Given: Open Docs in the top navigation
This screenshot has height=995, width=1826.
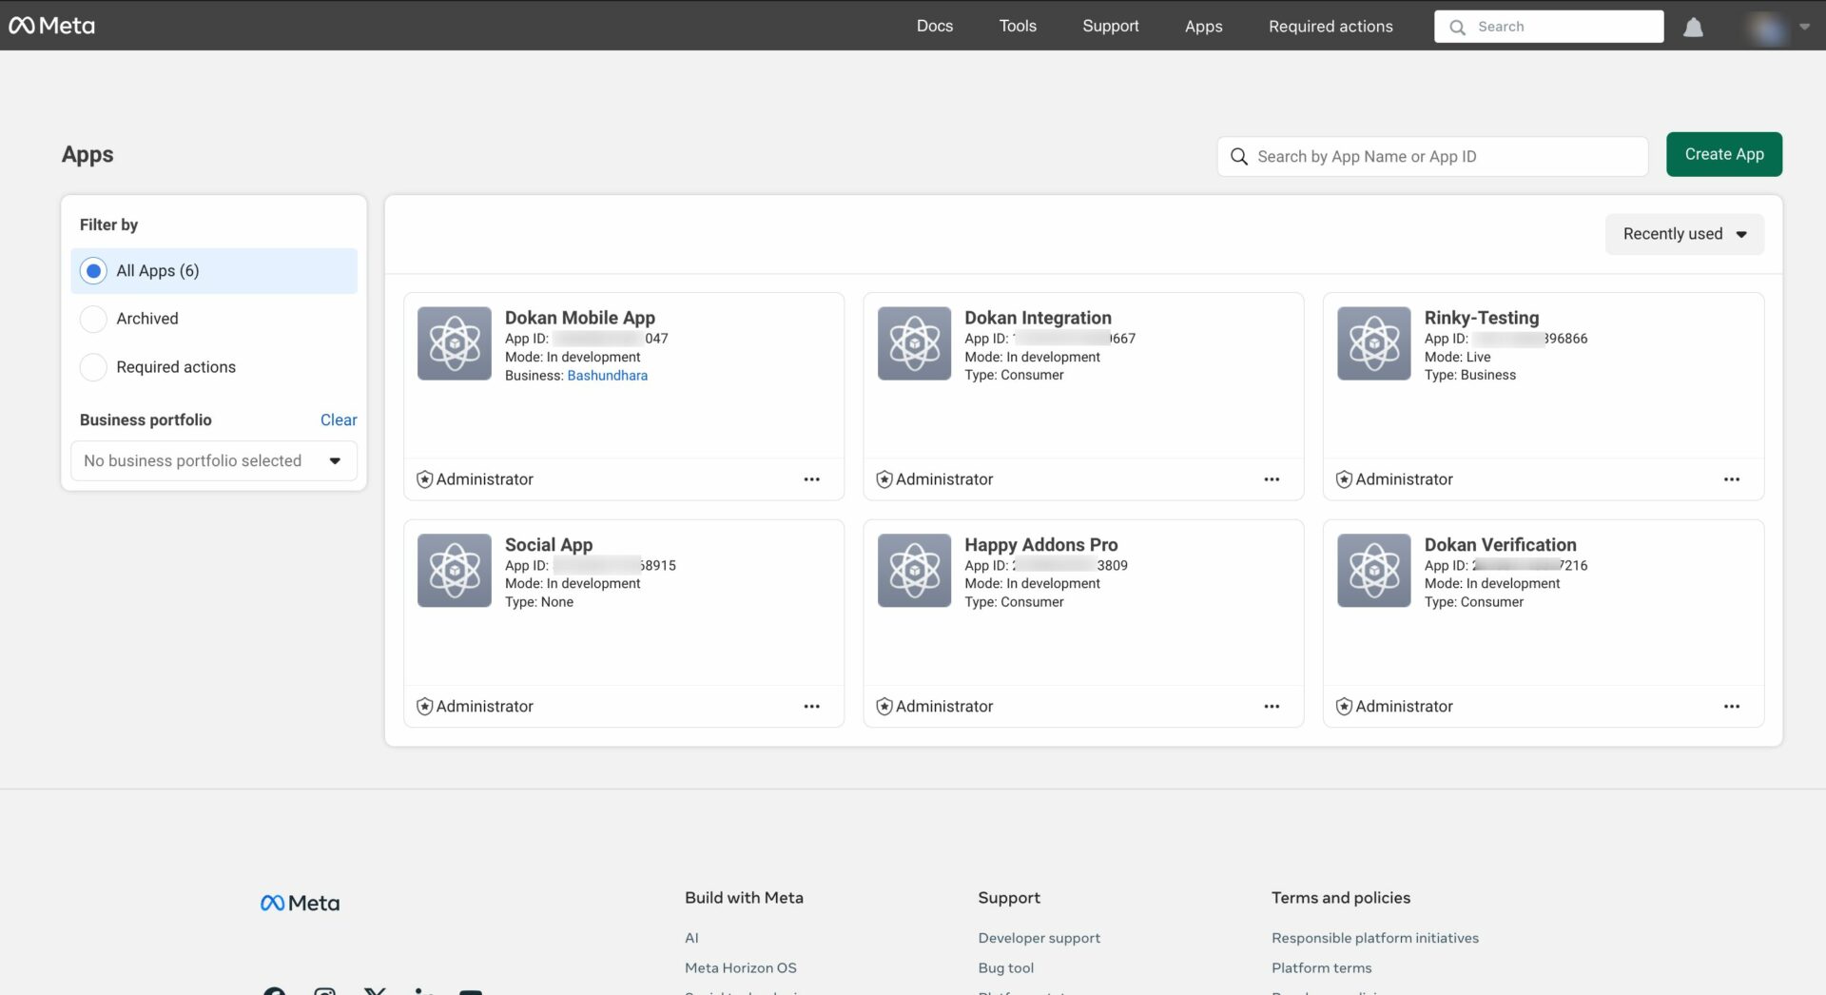Looking at the screenshot, I should tap(935, 26).
